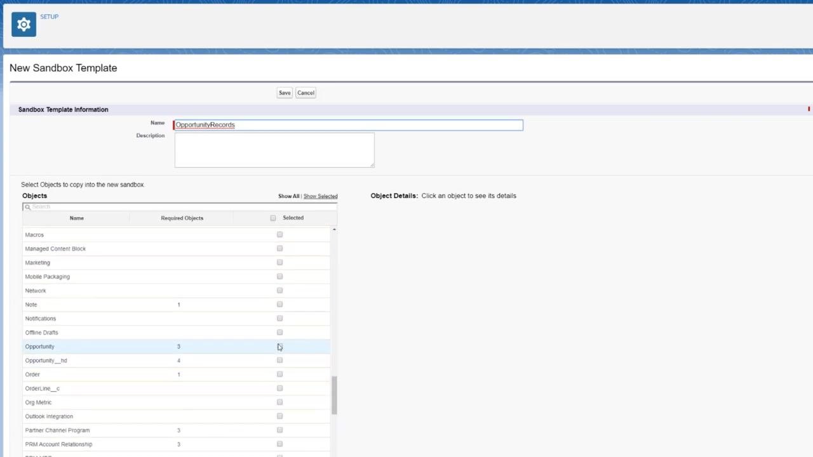This screenshot has height=457, width=813.
Task: Check the Outlook Integration checkbox
Action: point(279,416)
